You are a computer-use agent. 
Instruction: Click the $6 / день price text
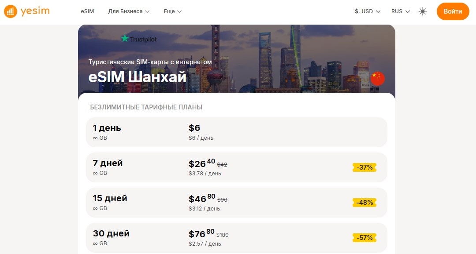click(201, 138)
